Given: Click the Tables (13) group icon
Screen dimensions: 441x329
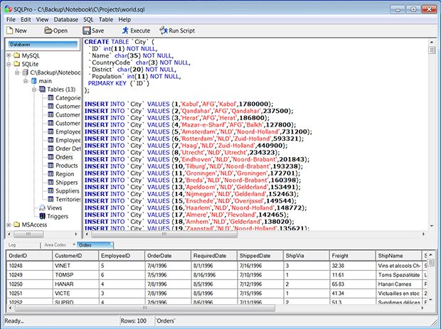Looking at the screenshot, I should (42, 90).
